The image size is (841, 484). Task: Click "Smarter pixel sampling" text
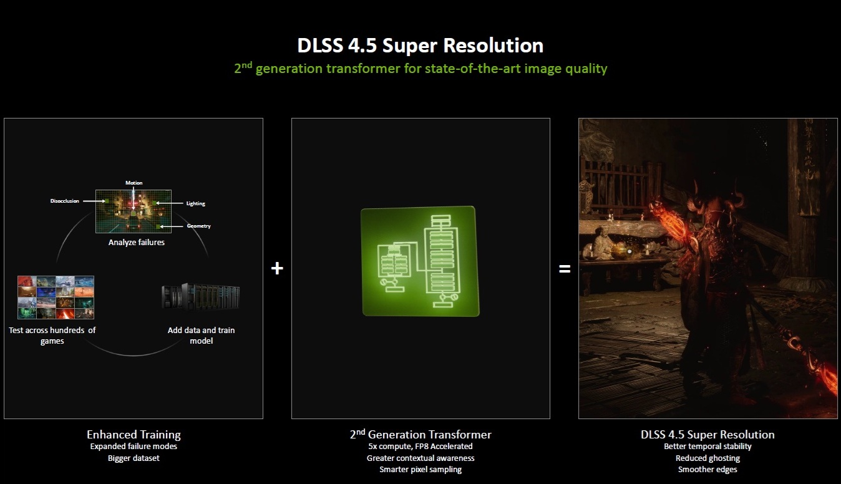pos(420,470)
